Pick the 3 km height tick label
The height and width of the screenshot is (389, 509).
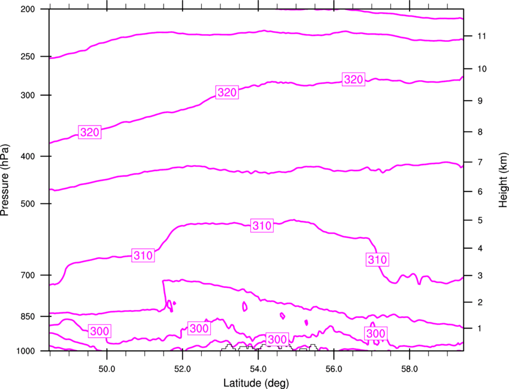click(x=480, y=276)
